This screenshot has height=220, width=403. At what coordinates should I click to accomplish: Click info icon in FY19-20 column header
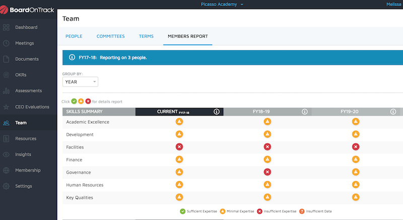click(393, 112)
